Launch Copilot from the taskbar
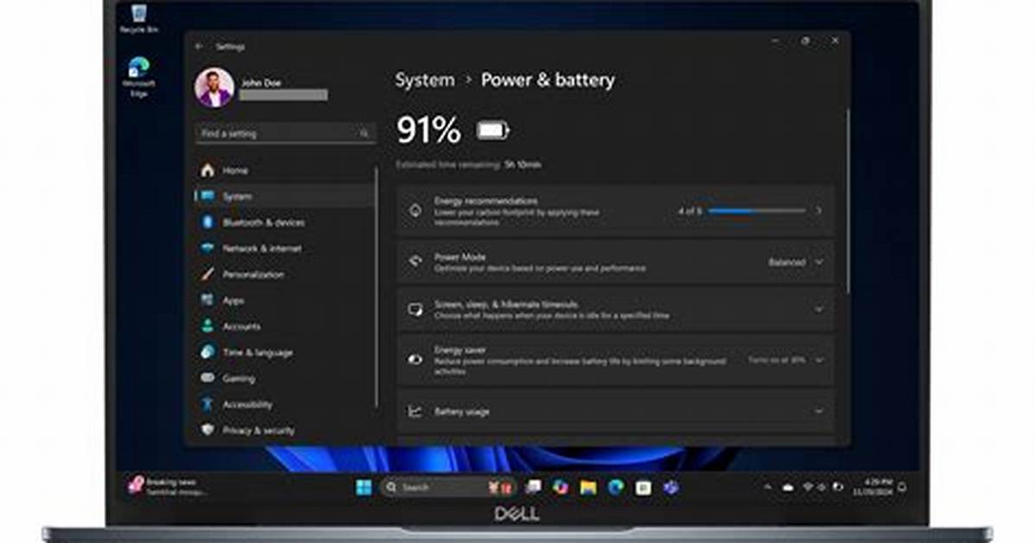 click(561, 488)
